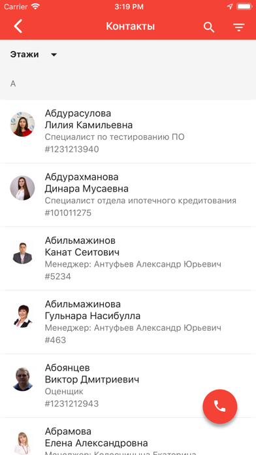Open contact Абдурахманова Динара Мусаевна

(128, 195)
